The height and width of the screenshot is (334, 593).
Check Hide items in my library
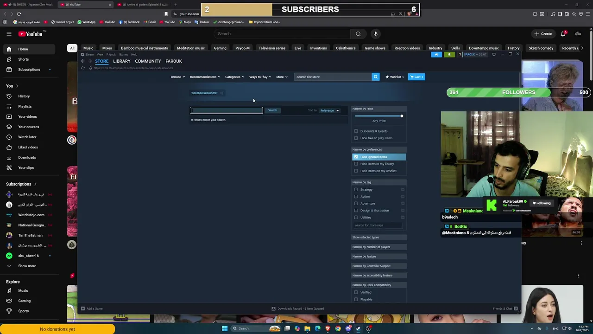click(x=356, y=164)
